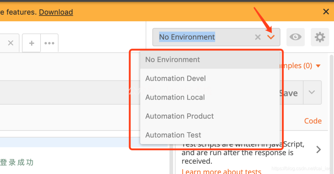Open Learn more about tests link
This screenshot has height=174, width=334.
[221, 171]
